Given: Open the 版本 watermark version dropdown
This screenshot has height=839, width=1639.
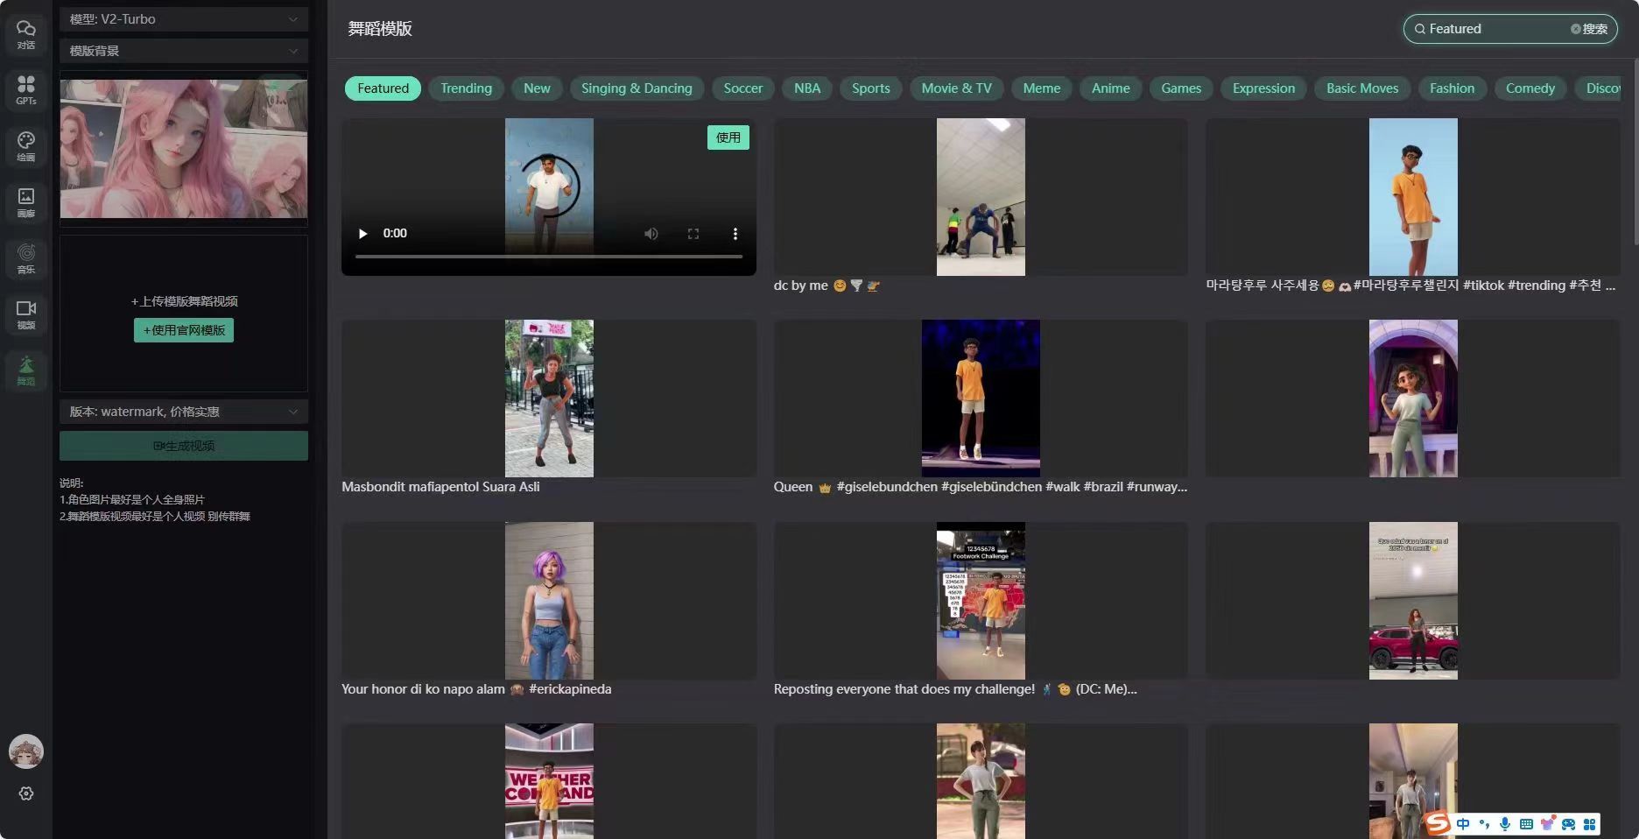Looking at the screenshot, I should (x=184, y=412).
